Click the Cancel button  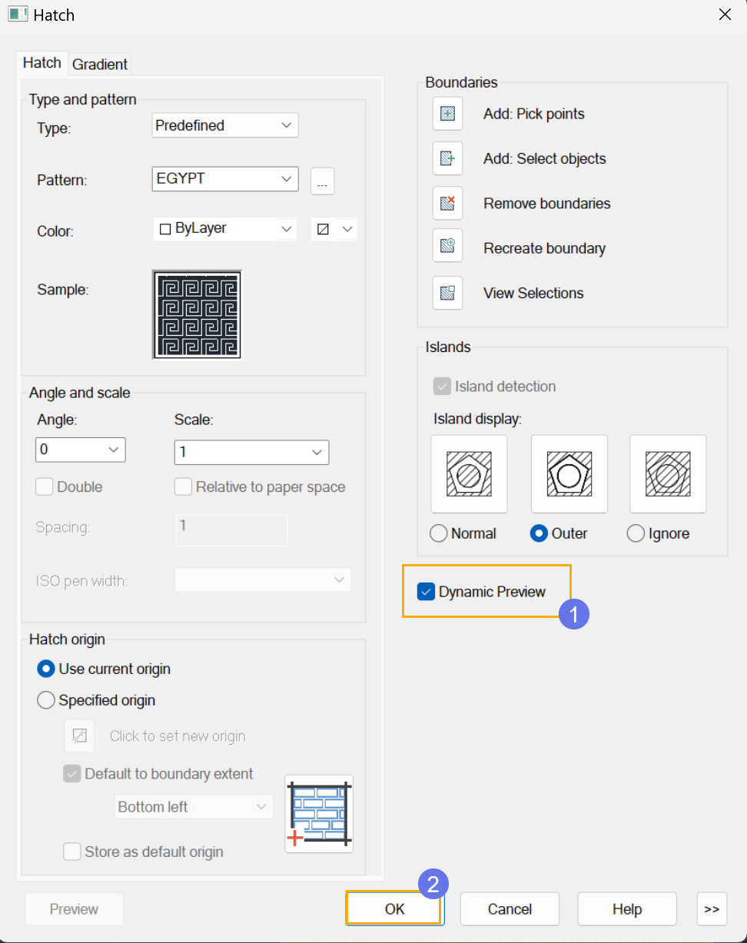coord(510,908)
